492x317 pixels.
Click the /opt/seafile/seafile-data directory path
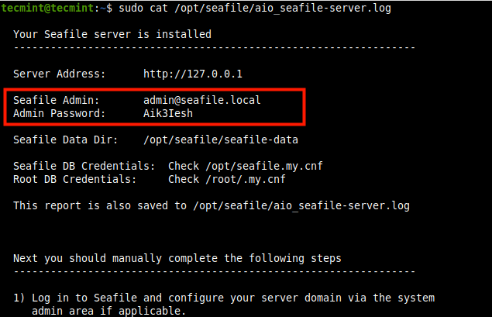(x=221, y=140)
